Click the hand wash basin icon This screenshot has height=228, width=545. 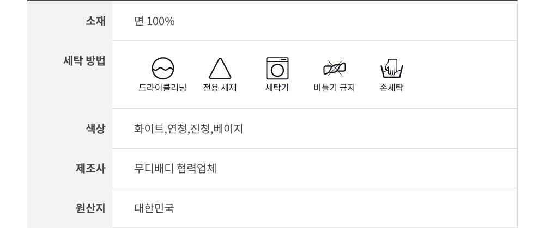tap(392, 69)
